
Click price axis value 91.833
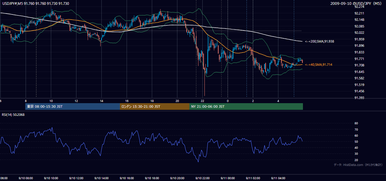pos(359,52)
